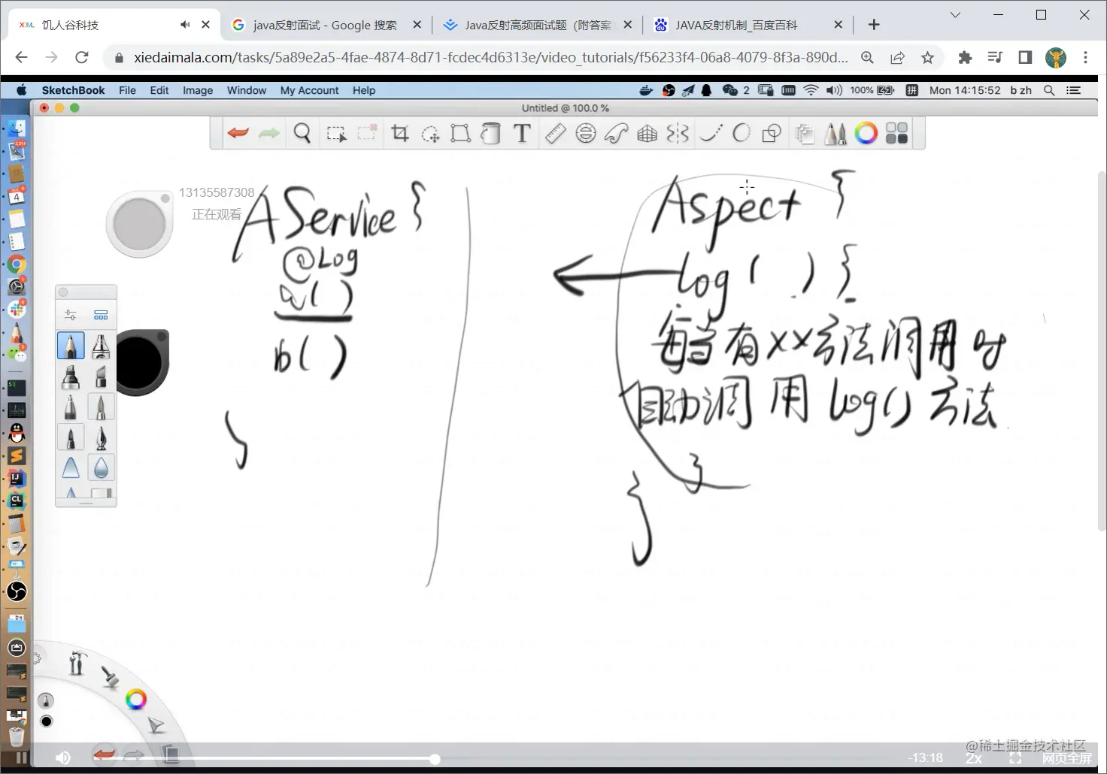Screen dimensions: 1107x774
Task: Click the SketchBook undo arrow in toolbar
Action: point(238,134)
